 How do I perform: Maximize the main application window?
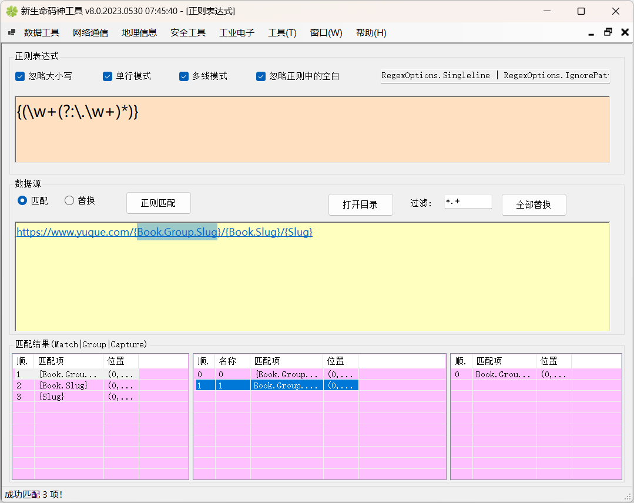point(581,11)
